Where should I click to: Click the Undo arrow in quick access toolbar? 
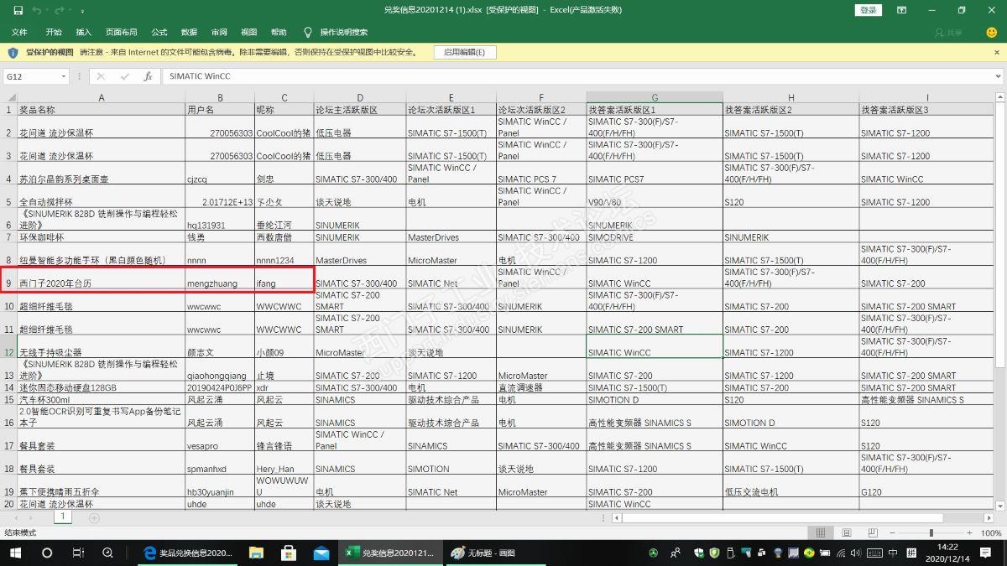click(37, 10)
